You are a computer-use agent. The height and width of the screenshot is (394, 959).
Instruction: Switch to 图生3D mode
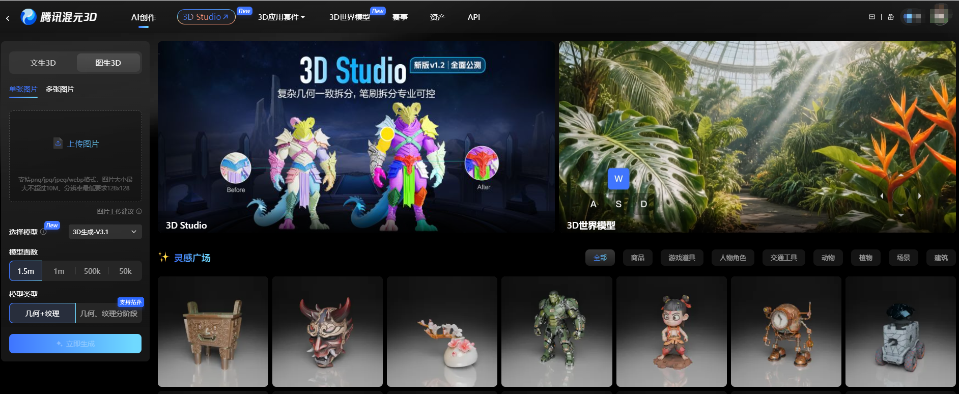(108, 63)
